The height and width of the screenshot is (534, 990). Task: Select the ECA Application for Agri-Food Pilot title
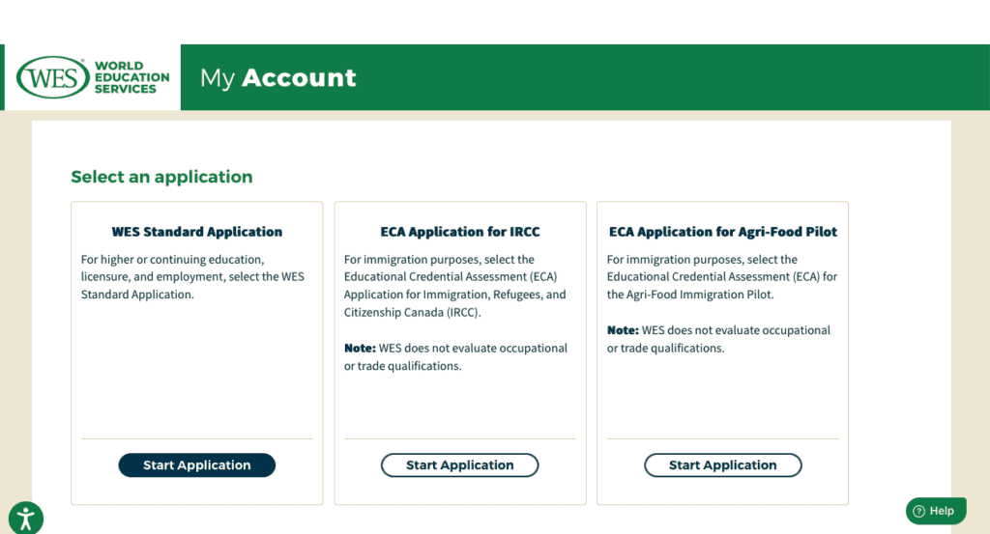(x=723, y=232)
